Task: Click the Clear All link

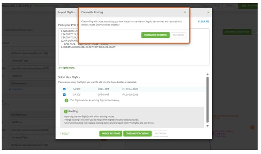Action: coord(204,21)
